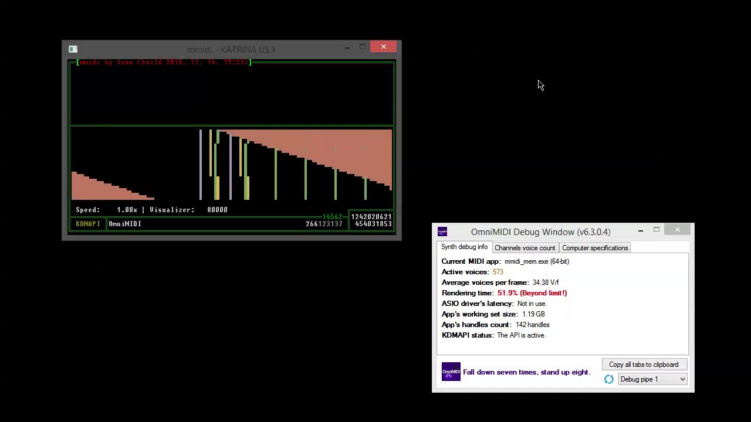Screen dimensions: 751x422
Task: Click the 266123137 counter in mmidi
Action: point(324,224)
